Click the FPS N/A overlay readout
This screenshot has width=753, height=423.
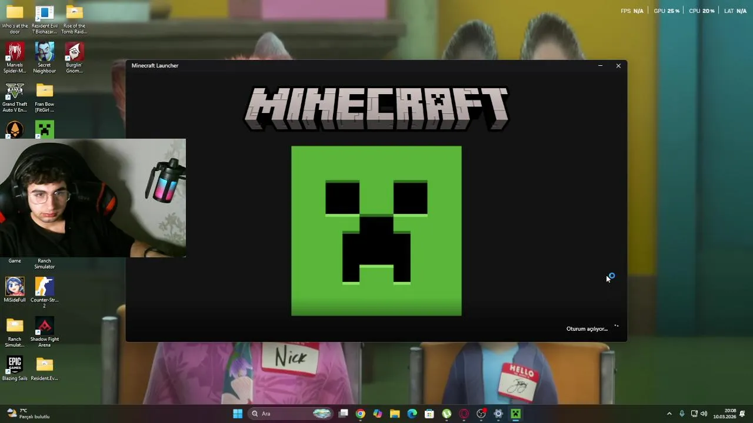click(632, 11)
